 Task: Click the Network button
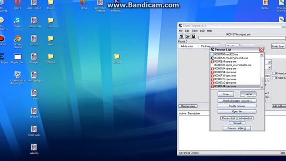(237, 123)
